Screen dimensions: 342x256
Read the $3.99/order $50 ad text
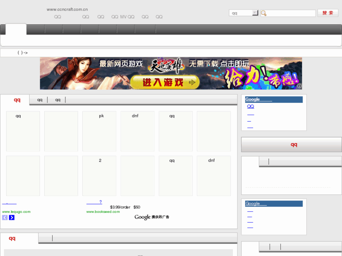pos(125,207)
